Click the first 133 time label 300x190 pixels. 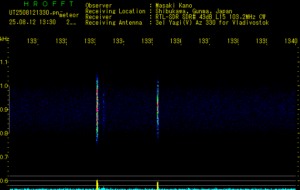click(33, 41)
